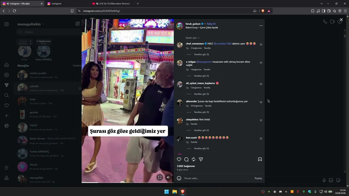The image size is (349, 196).
Task: Start a voice call in the chat behind
Action: pyautogui.click(x=325, y=22)
